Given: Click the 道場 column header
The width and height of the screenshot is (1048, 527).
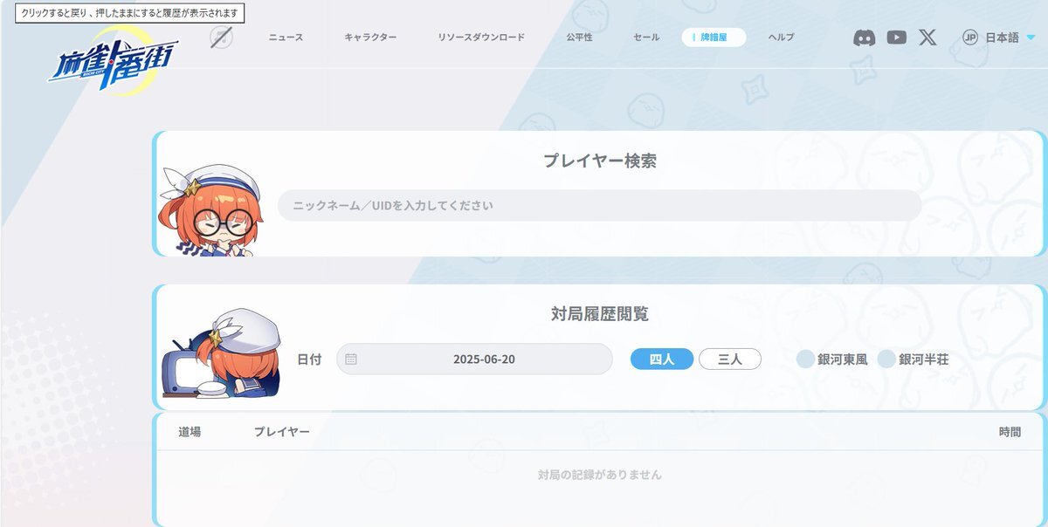Looking at the screenshot, I should point(190,432).
